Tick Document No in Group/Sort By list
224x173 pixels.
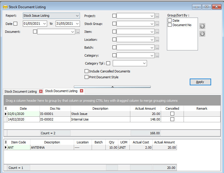point(170,25)
